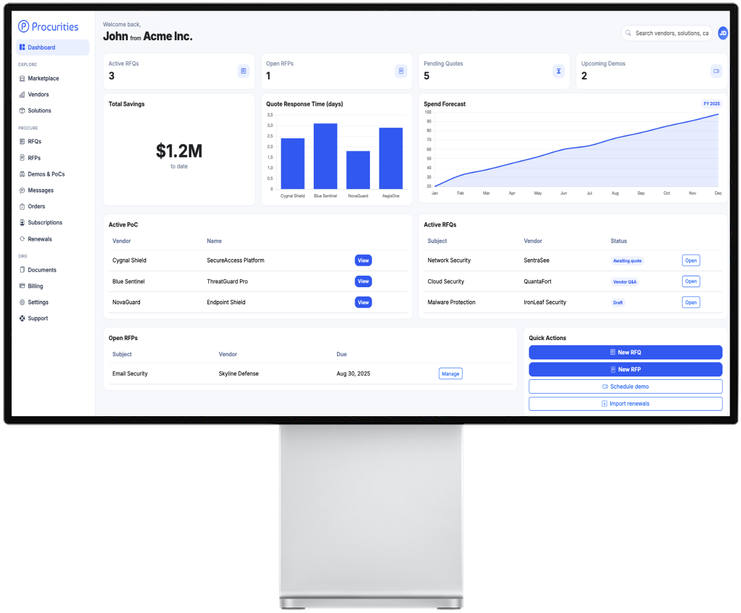The image size is (741, 613).
Task: Go to Vendors in sidebar
Action: pyautogui.click(x=38, y=94)
